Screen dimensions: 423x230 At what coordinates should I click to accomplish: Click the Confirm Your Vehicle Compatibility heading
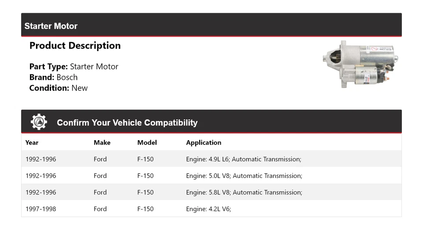[127, 123]
